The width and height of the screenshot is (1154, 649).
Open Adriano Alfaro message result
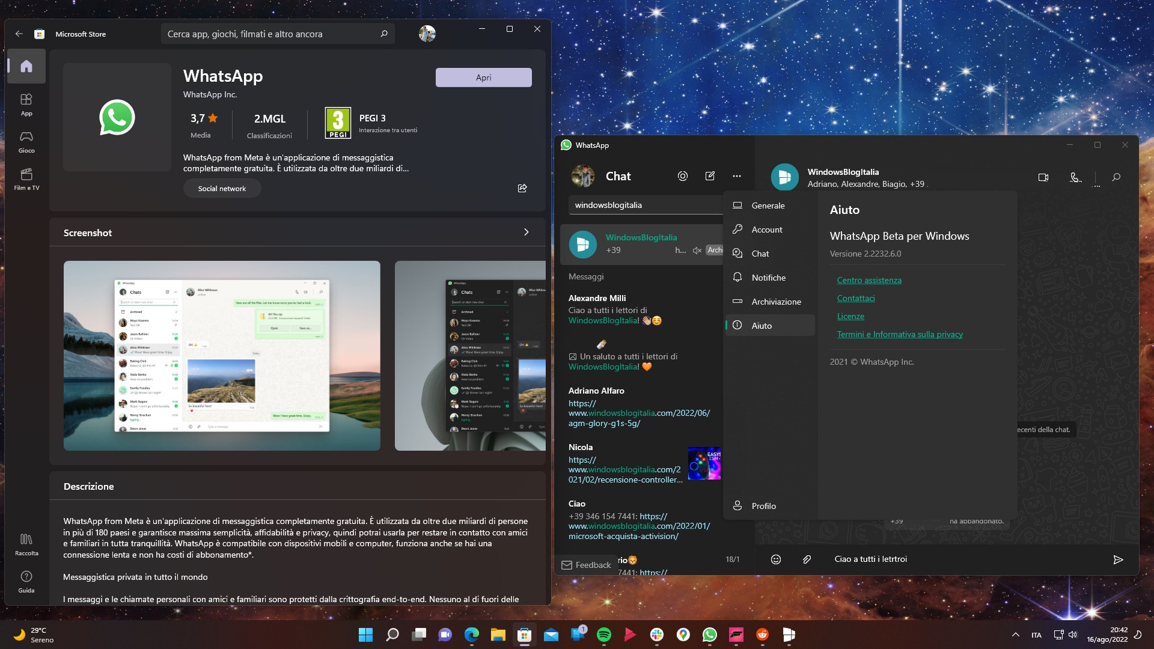642,407
